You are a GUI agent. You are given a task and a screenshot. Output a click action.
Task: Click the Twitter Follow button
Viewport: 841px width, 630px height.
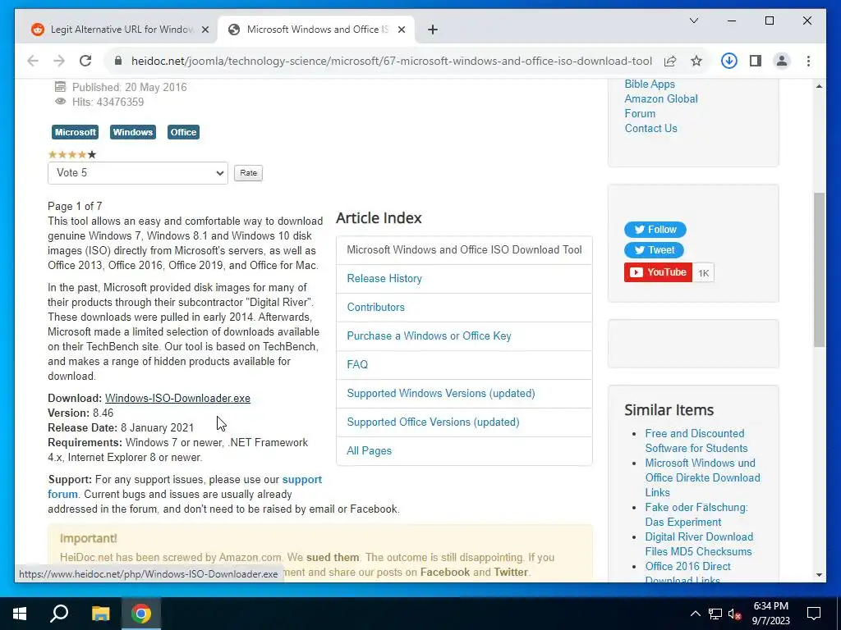[x=655, y=230]
